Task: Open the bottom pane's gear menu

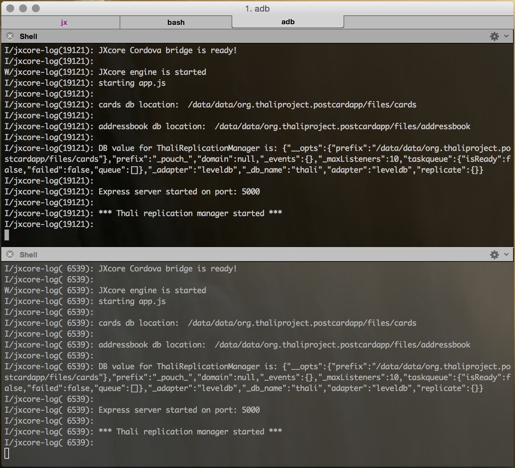Action: pos(494,254)
